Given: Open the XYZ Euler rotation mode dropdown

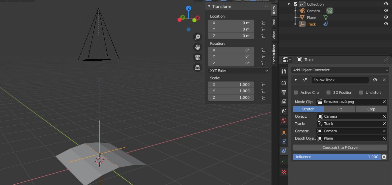Looking at the screenshot, I should point(238,71).
